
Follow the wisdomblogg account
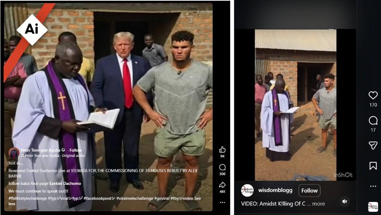coord(309,190)
